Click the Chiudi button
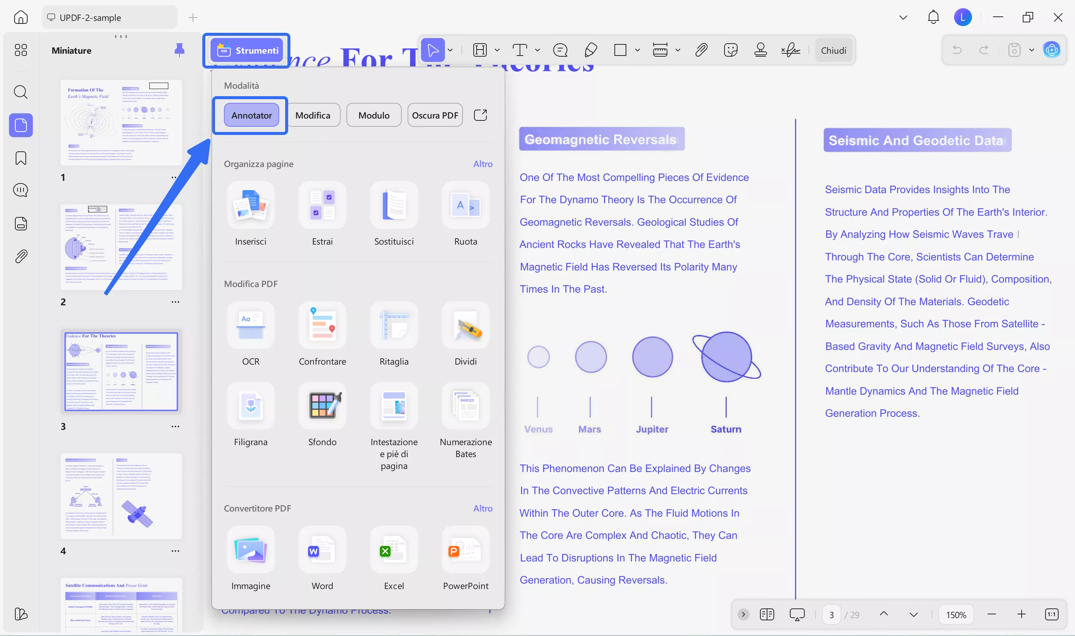Screen dimensions: 1075x636 click(x=833, y=50)
